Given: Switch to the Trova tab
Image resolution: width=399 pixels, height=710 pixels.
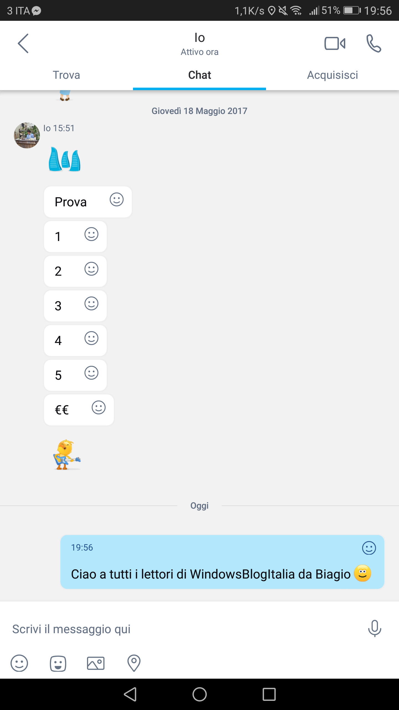Looking at the screenshot, I should click(x=66, y=75).
